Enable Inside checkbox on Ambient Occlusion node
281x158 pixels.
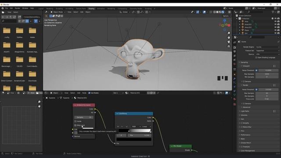(x=76, y=121)
